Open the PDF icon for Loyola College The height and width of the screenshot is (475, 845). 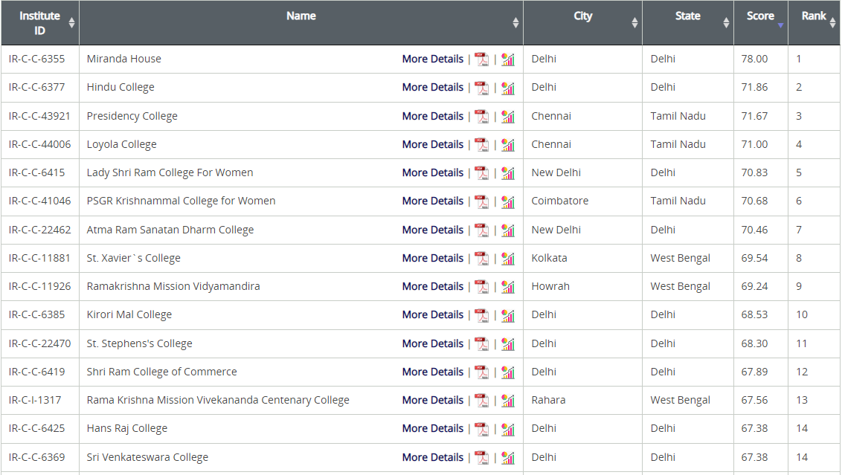pyautogui.click(x=482, y=145)
